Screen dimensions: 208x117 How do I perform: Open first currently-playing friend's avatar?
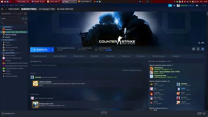point(151,69)
